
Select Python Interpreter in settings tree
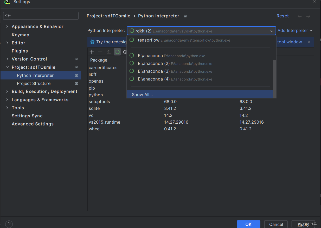click(x=41, y=75)
